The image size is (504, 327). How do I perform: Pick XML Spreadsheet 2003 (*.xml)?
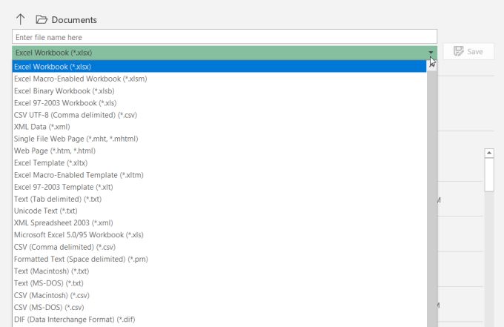(x=219, y=223)
